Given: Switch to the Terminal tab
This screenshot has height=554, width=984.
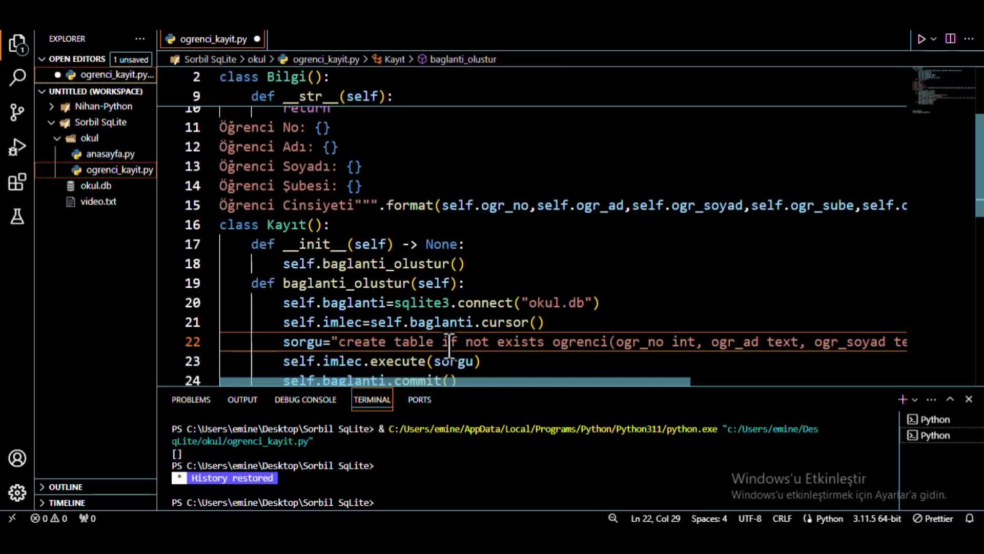Looking at the screenshot, I should click(x=372, y=400).
